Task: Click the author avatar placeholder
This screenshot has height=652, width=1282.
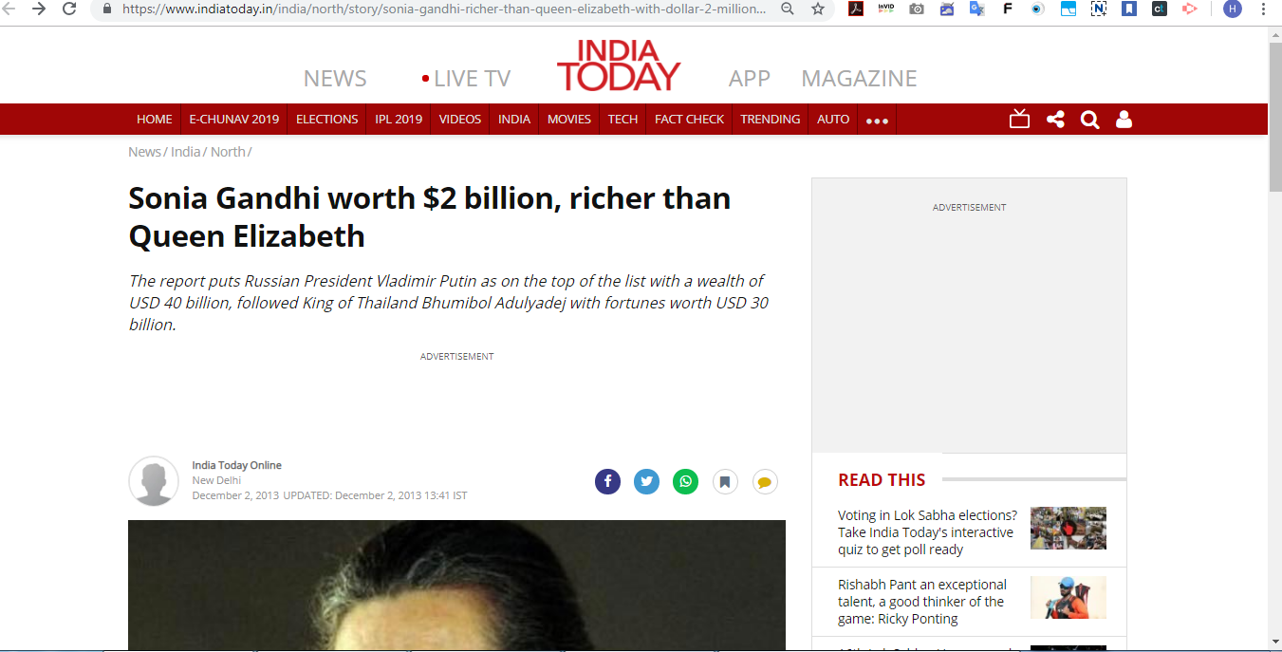Action: 154,481
